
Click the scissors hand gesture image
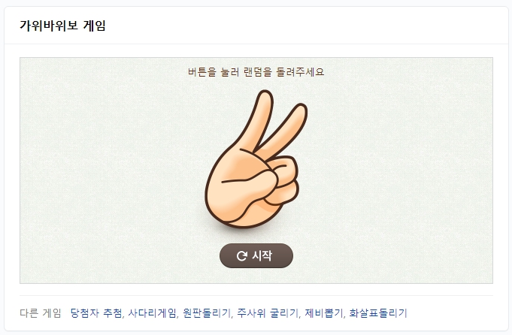click(256, 159)
